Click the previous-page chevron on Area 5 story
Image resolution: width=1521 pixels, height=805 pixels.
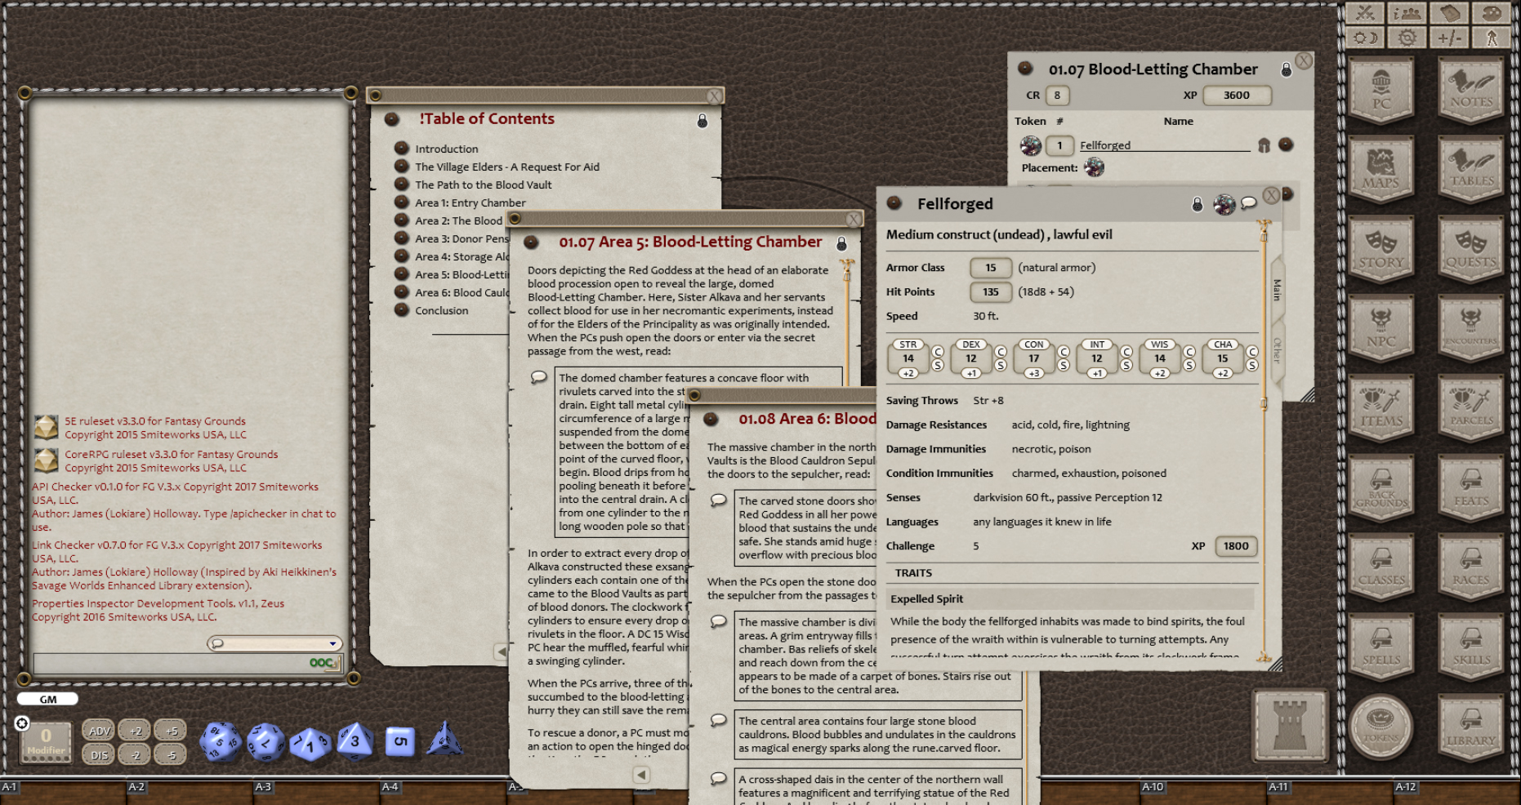point(641,774)
